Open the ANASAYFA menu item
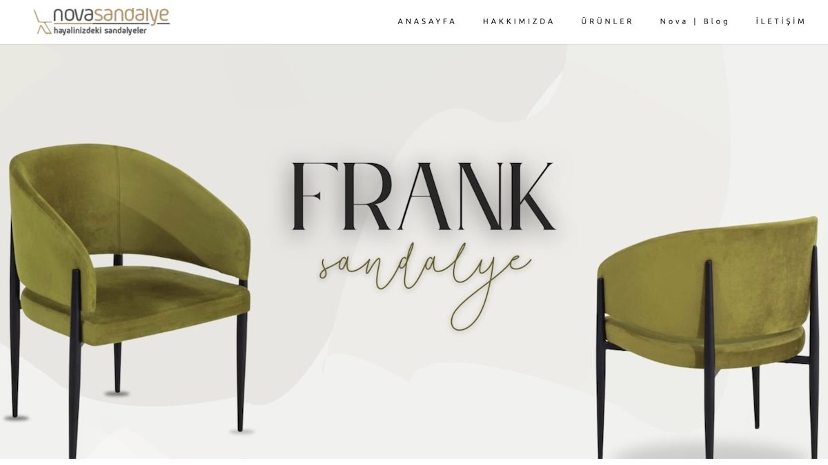 426,21
